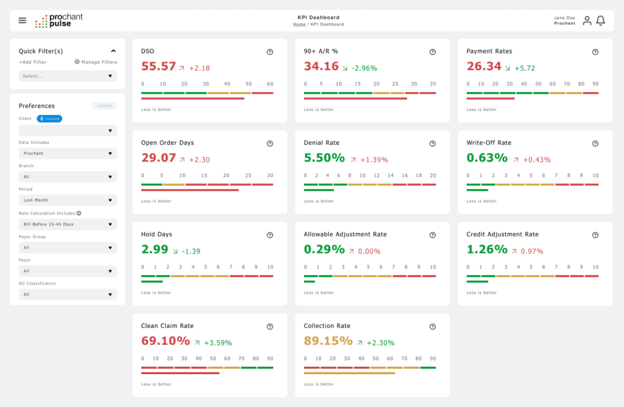Click the notification bell icon
Screen dimensions: 624x407
click(600, 20)
